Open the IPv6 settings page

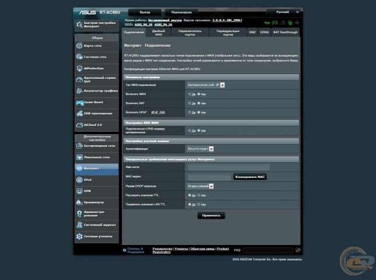point(97,180)
